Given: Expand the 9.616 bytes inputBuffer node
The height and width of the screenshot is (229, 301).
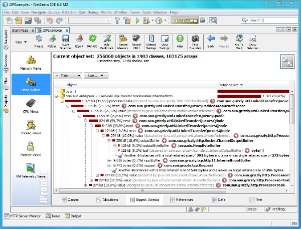Looking at the screenshot, I should coord(109,160).
